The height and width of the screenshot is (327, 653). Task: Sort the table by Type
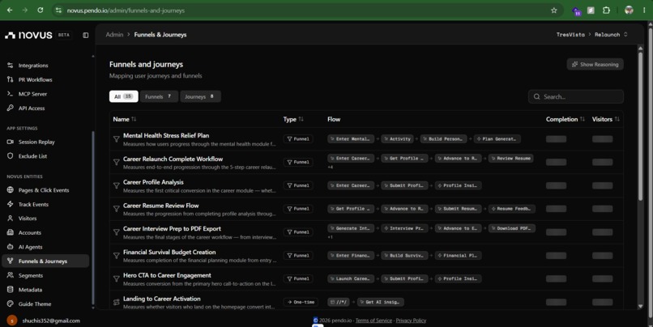[293, 119]
